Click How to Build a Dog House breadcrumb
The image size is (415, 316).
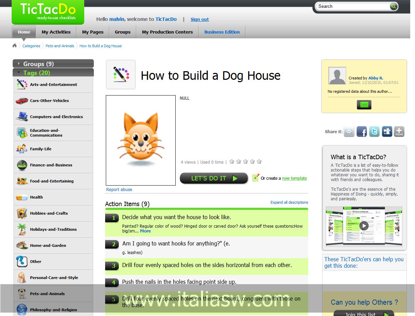coord(101,46)
